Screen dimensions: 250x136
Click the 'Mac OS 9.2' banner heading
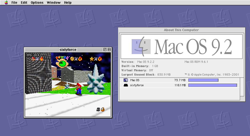click(x=193, y=47)
